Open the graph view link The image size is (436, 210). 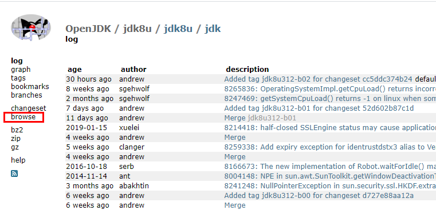point(21,70)
